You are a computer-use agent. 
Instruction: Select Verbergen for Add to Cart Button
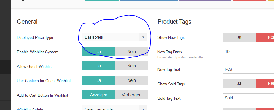[x=132, y=95]
